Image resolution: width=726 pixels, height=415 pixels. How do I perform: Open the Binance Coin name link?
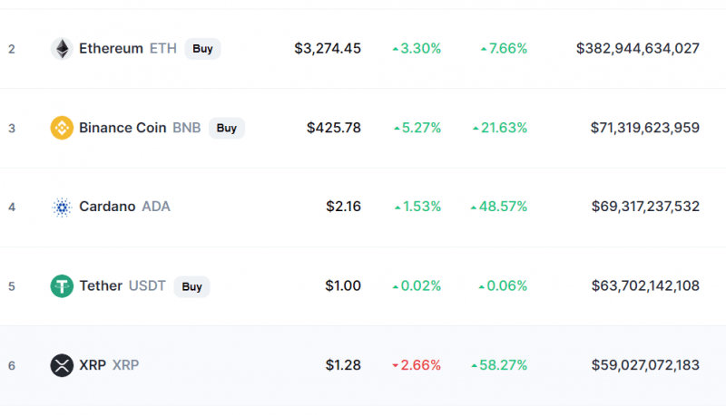pos(123,128)
